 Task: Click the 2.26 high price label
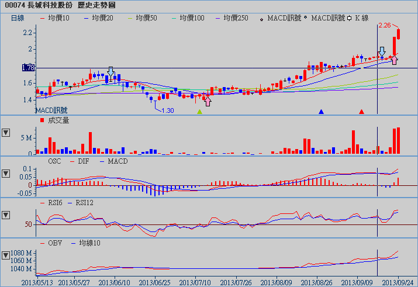tap(385, 26)
